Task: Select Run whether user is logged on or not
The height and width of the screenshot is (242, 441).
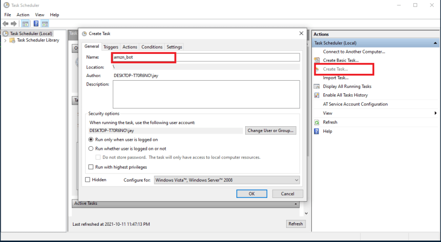Action: coord(91,149)
